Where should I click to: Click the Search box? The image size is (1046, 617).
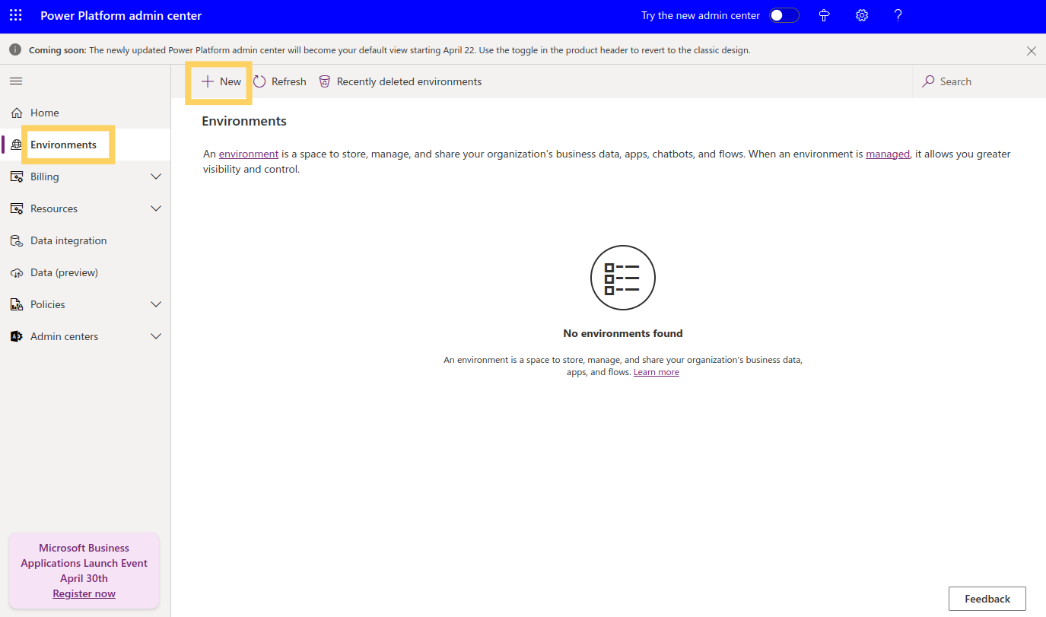[x=978, y=81]
